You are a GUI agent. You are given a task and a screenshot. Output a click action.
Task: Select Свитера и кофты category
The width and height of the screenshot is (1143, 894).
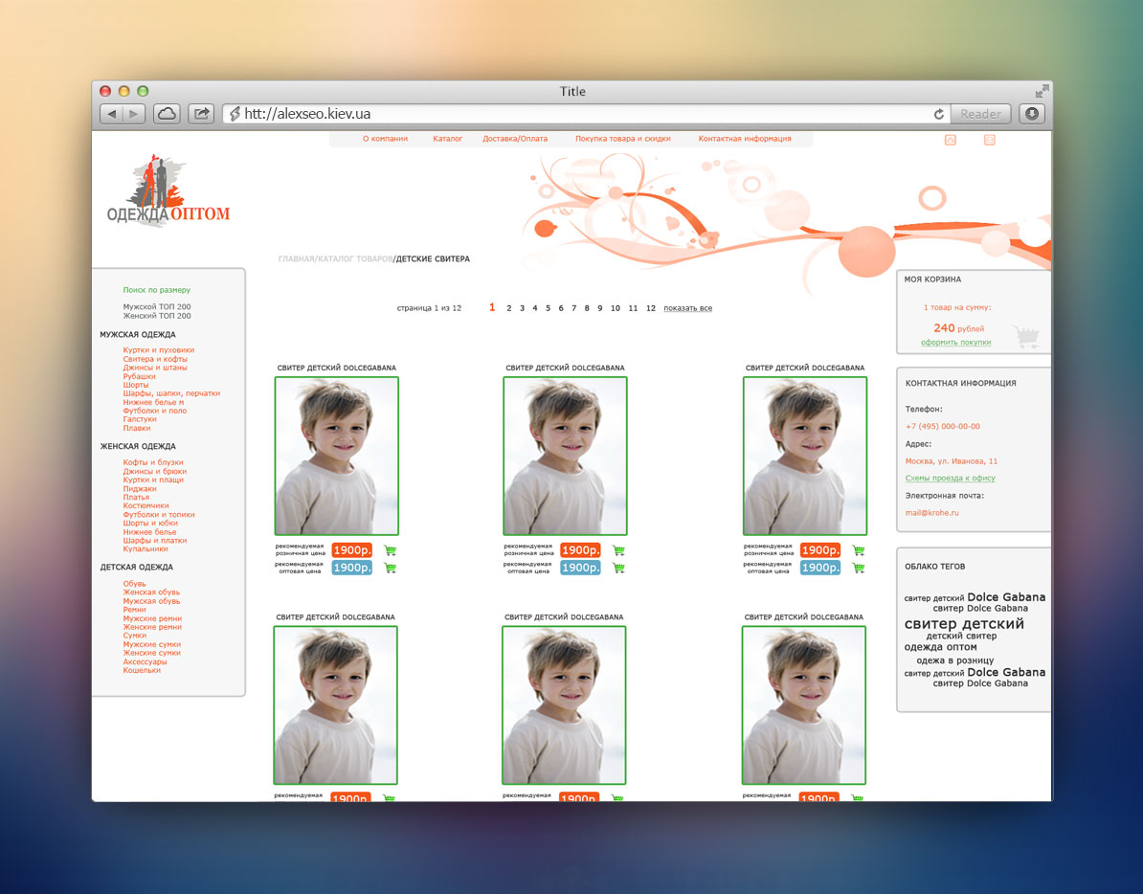[154, 359]
